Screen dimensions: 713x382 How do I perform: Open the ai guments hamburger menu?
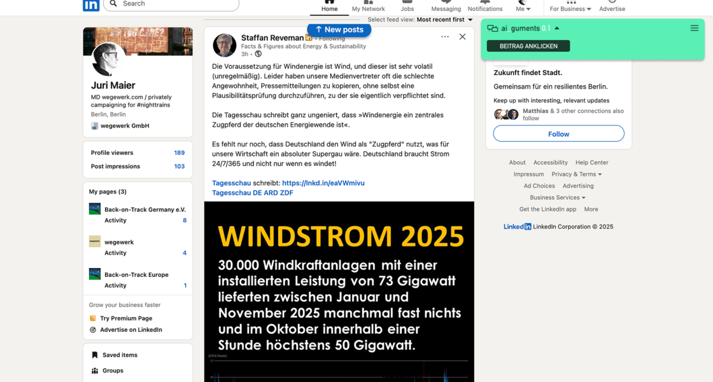point(694,28)
